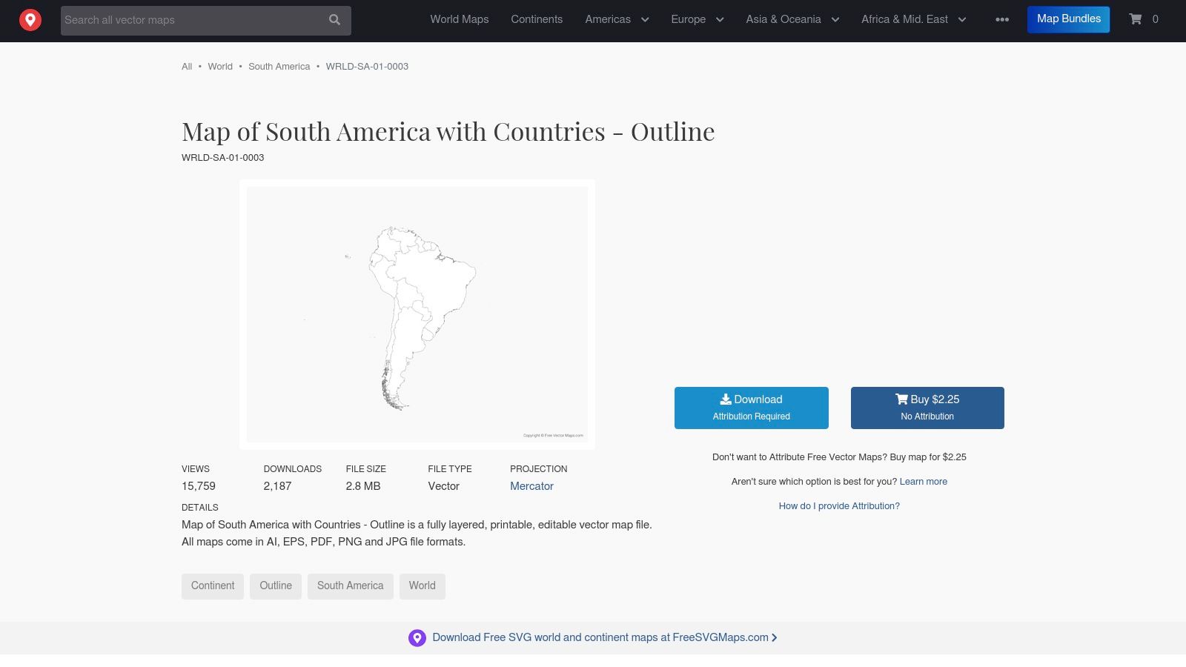The height and width of the screenshot is (667, 1186).
Task: Click the purple pin icon in the bottom banner
Action: pos(417,637)
